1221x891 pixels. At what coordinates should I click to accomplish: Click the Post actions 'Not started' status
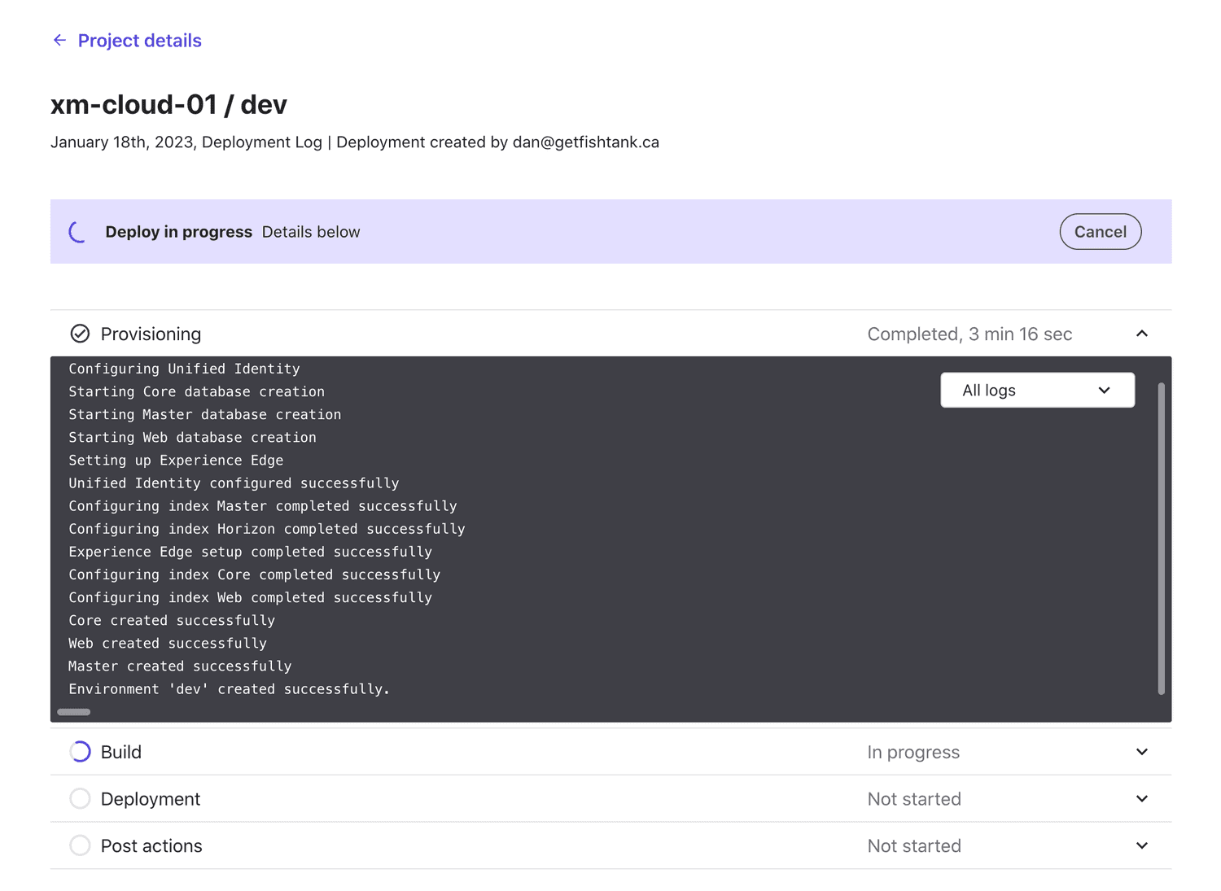tap(914, 846)
